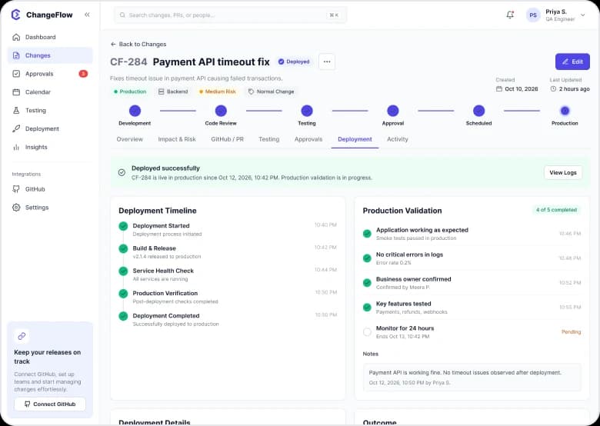600x426 pixels.
Task: Focus the search changes input field
Action: pyautogui.click(x=230, y=15)
